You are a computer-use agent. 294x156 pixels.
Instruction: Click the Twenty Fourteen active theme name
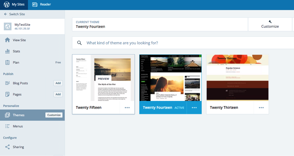click(x=157, y=108)
